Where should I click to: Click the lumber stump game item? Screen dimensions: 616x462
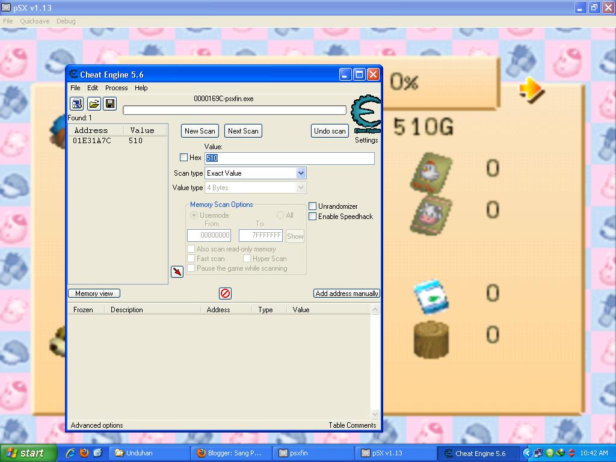coord(431,339)
